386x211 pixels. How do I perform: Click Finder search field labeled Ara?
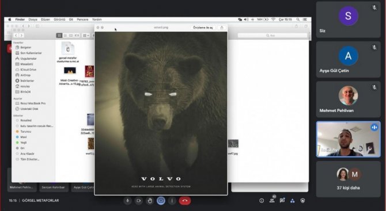273,36
